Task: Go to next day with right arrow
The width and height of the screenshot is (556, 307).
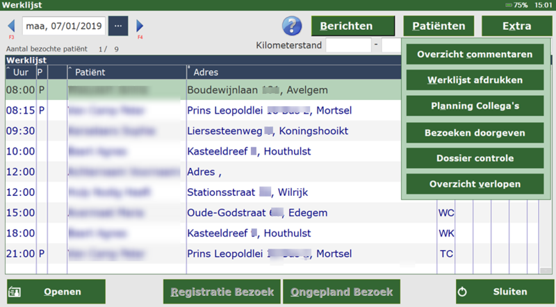Action: tap(140, 26)
